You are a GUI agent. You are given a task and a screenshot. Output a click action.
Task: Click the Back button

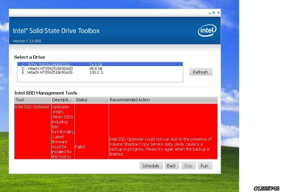coord(172,166)
